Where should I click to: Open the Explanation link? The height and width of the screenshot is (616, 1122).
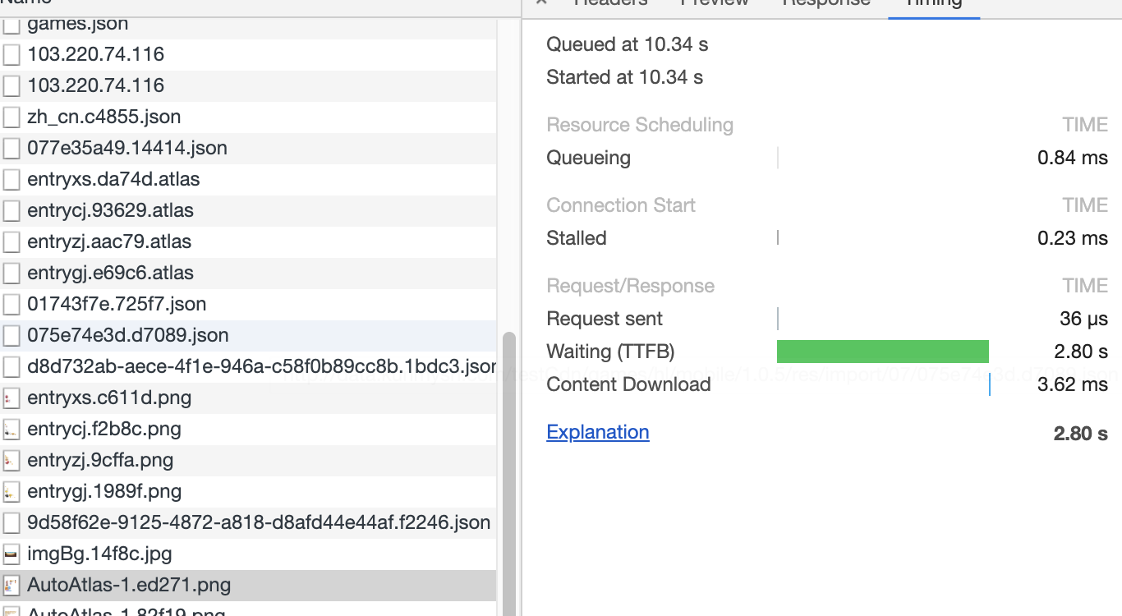coord(597,432)
